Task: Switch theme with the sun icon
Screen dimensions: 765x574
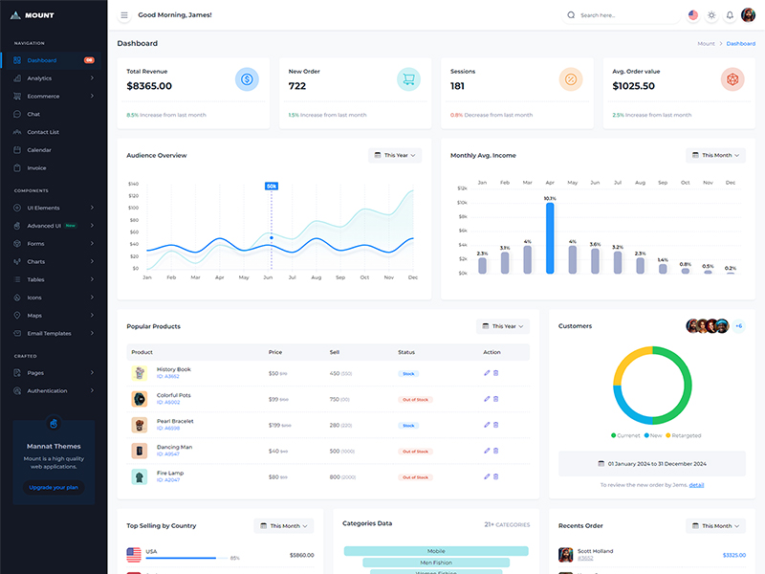Action: [711, 15]
